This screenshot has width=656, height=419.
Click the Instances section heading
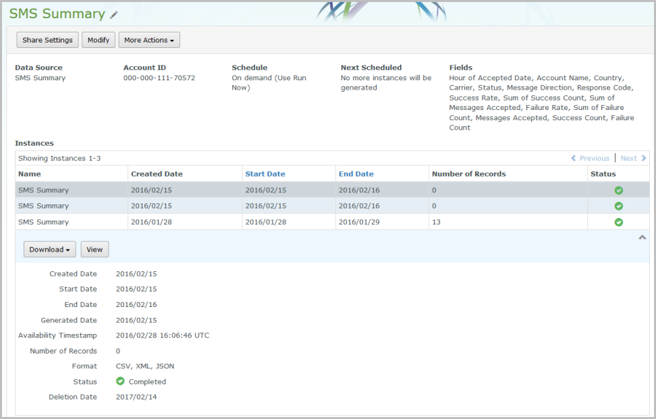click(x=34, y=143)
